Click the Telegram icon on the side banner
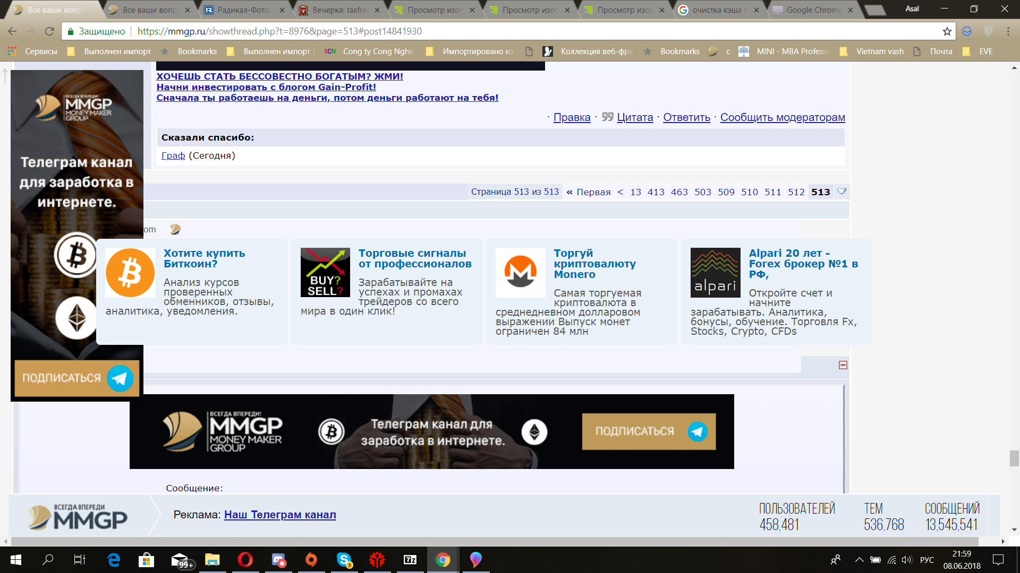1020x573 pixels. [x=120, y=378]
